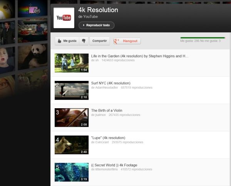Click the 4k Resolution playlist title
Screen dimensions: 231x186
click(x=98, y=10)
